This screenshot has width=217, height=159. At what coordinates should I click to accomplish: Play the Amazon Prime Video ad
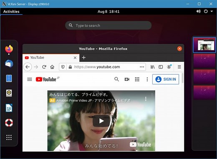(101, 121)
